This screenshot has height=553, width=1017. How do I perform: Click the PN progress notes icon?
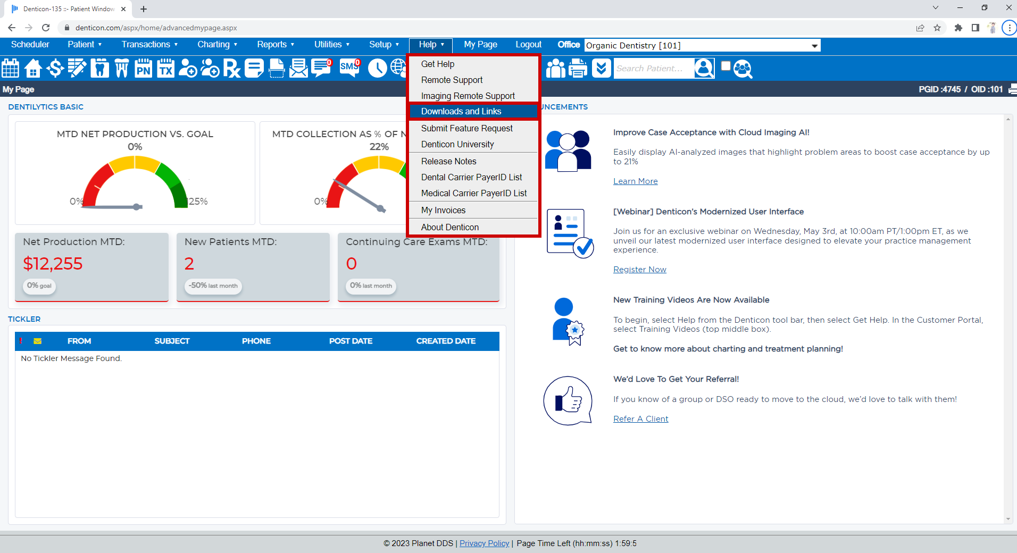coord(144,68)
